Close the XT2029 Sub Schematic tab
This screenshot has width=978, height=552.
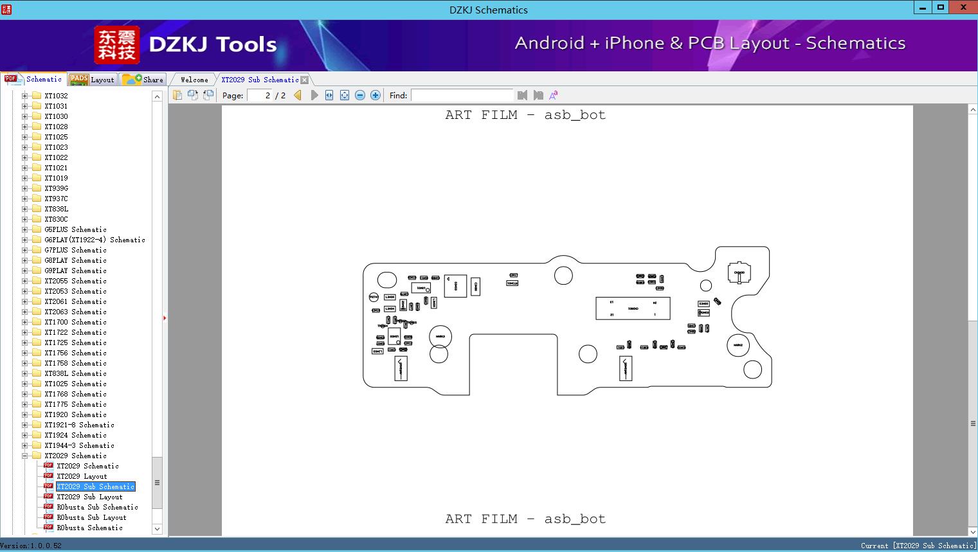point(305,80)
